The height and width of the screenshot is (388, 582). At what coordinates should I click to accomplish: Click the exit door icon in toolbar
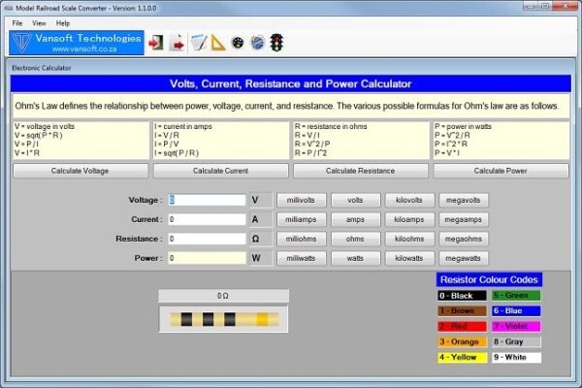(x=156, y=43)
